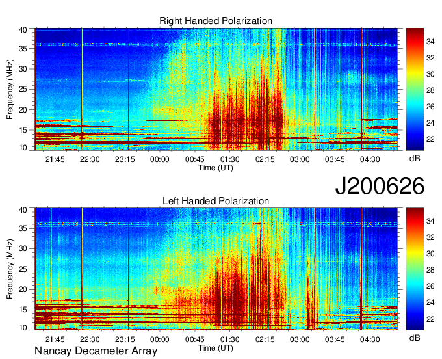This screenshot has height=359, width=442.
Task: Click the 30 dB label on Right Handed colorbar
Action: [430, 74]
